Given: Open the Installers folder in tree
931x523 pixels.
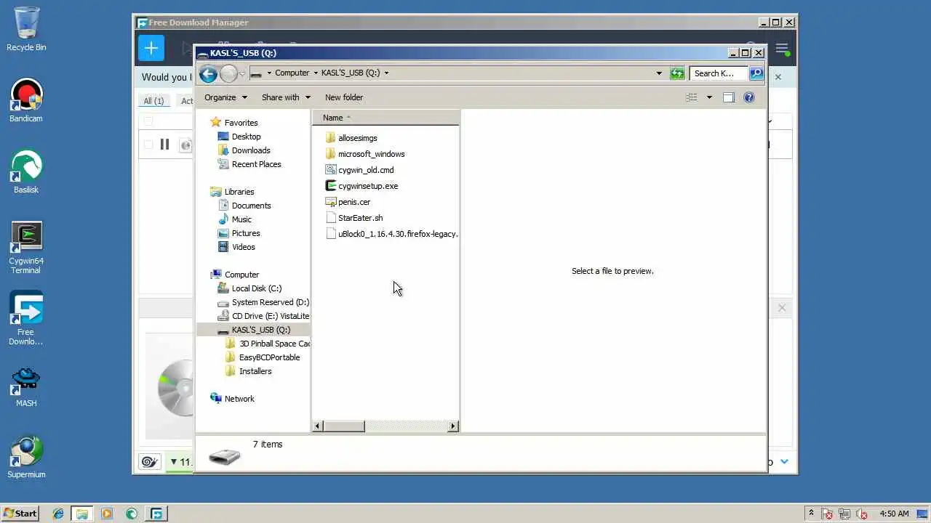Looking at the screenshot, I should (x=255, y=371).
